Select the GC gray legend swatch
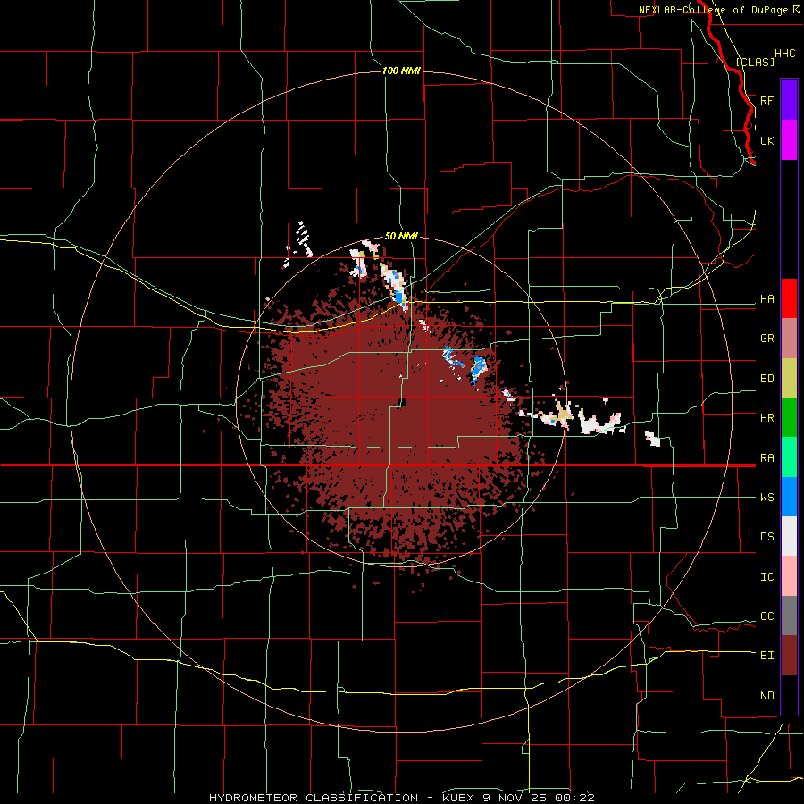 point(789,616)
